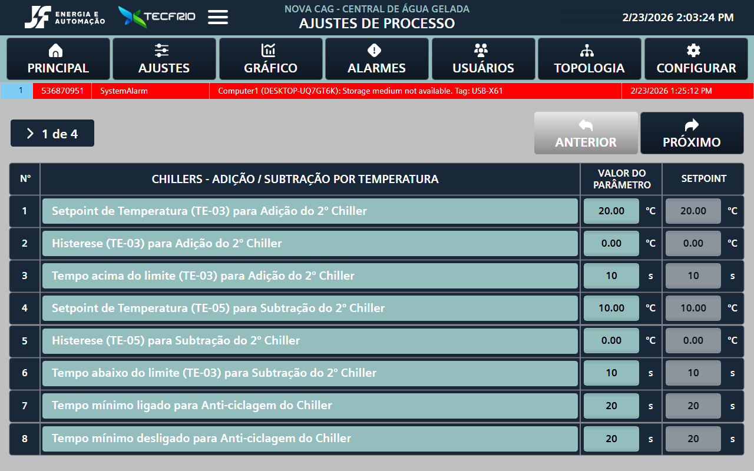
Task: Expand the '1 de 4' page selector
Action: coord(52,134)
